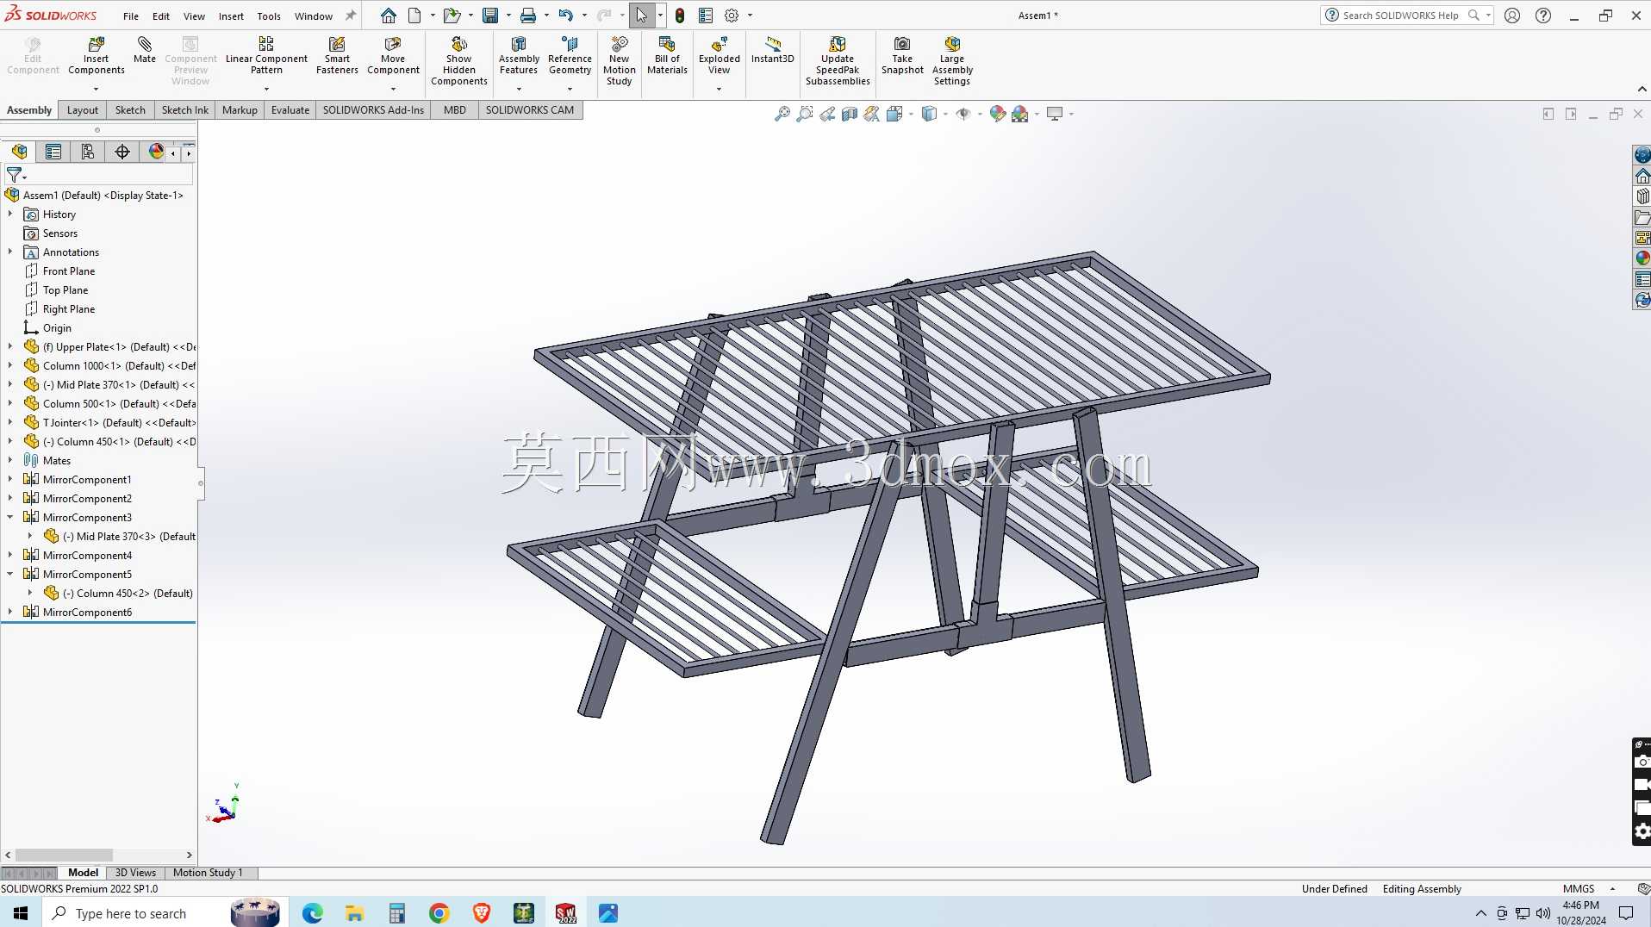1651x927 pixels.
Task: Expand the Column 1000<1> component
Action: [x=10, y=365]
